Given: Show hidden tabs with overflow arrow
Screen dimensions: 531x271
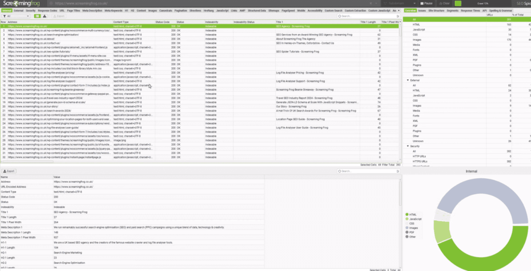Looking at the screenshot, I should point(399,10).
